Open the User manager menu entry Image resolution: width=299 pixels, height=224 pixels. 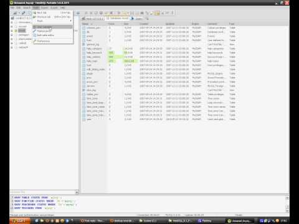click(52, 27)
